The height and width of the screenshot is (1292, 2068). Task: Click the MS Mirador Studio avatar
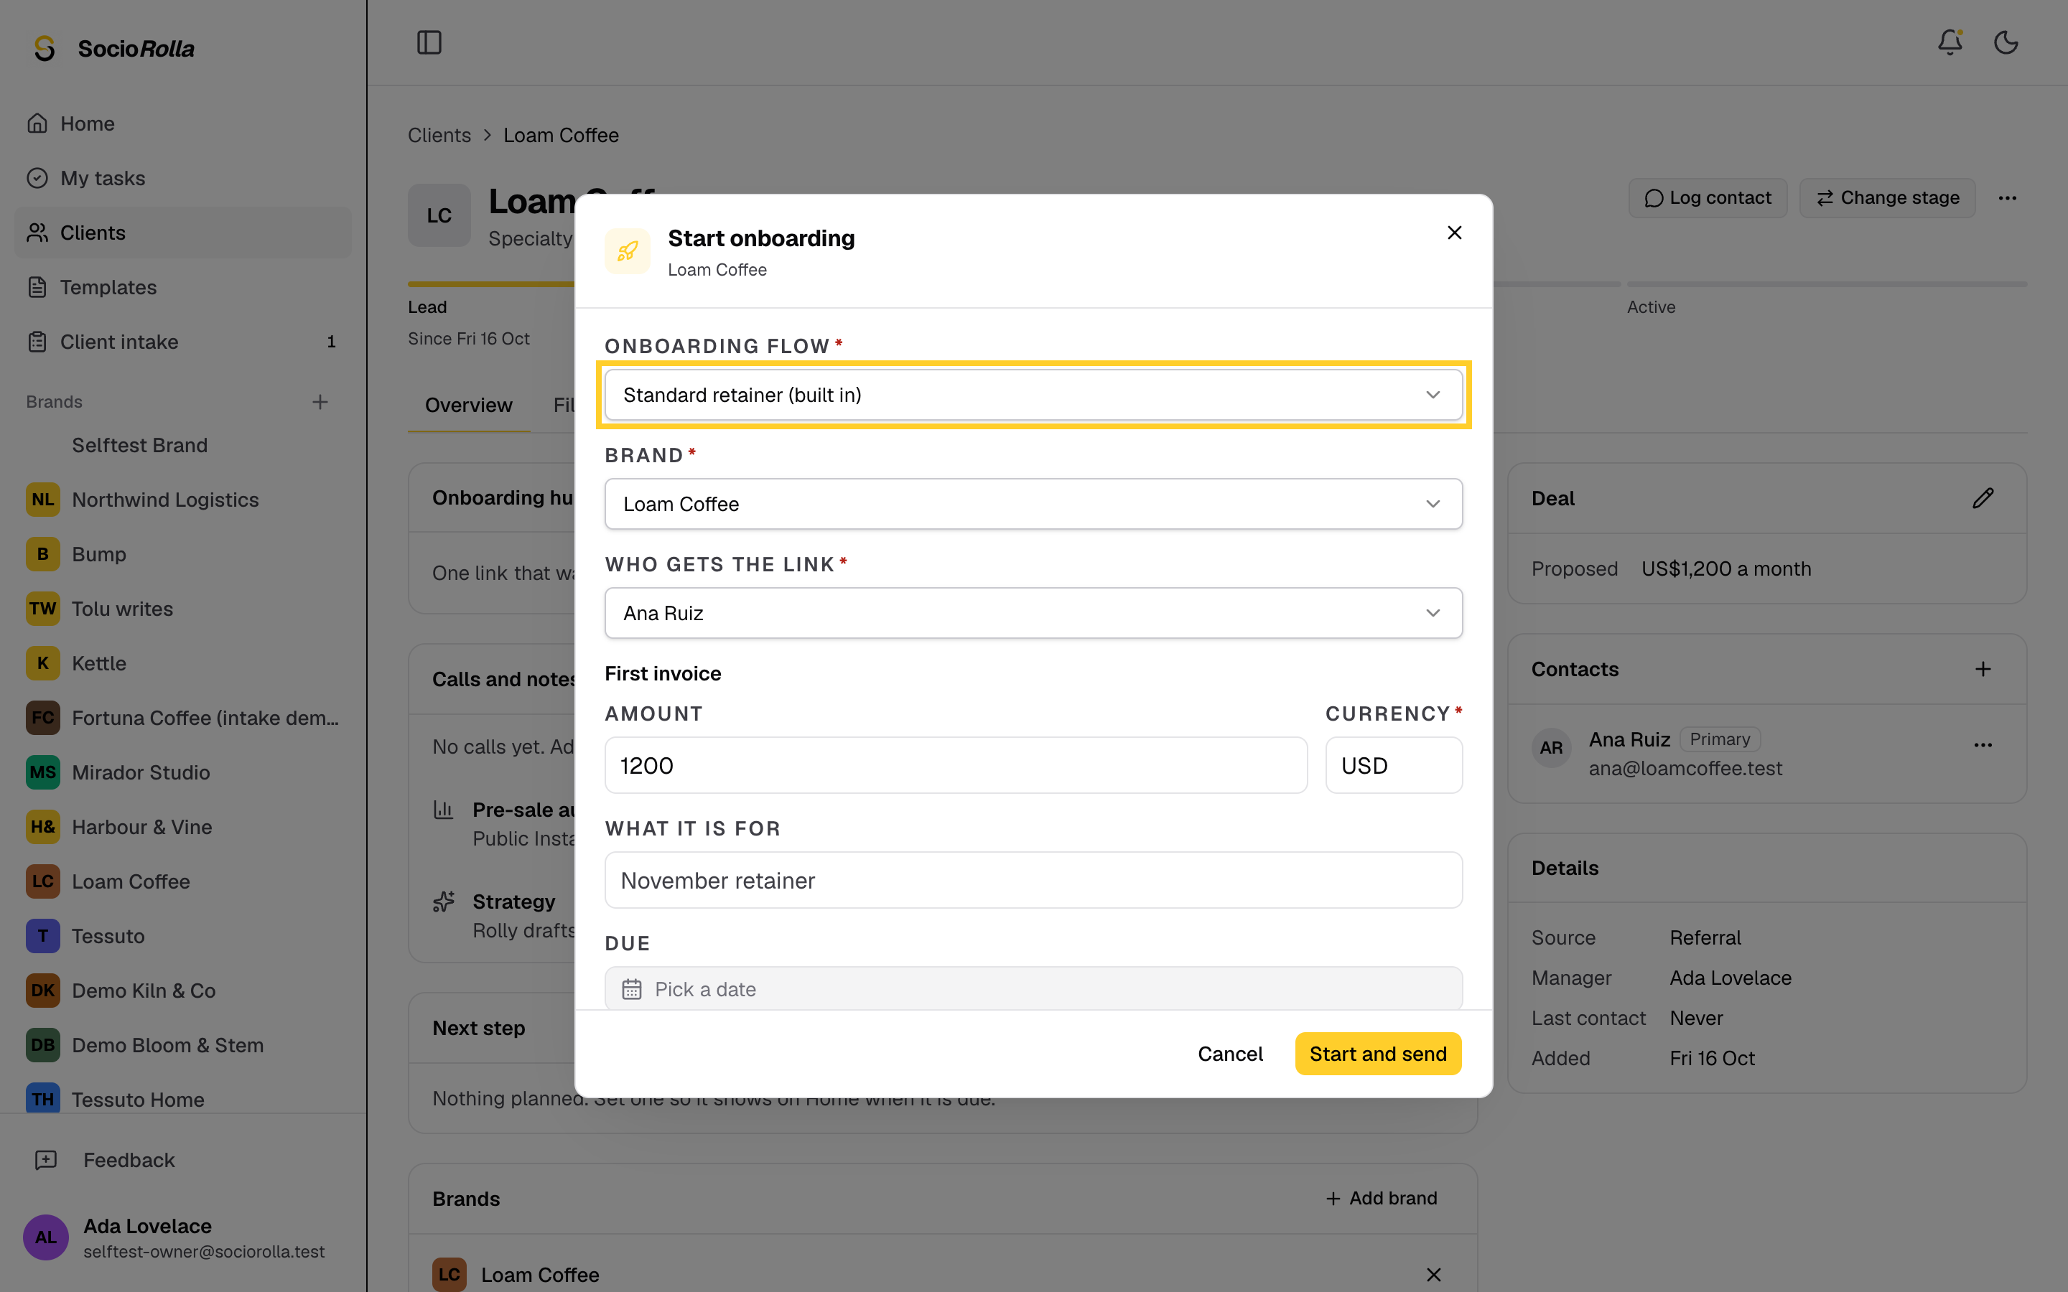[x=43, y=772]
